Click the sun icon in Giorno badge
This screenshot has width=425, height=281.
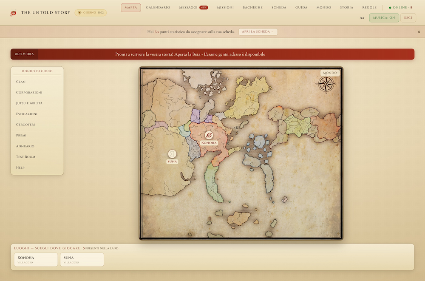click(x=79, y=13)
